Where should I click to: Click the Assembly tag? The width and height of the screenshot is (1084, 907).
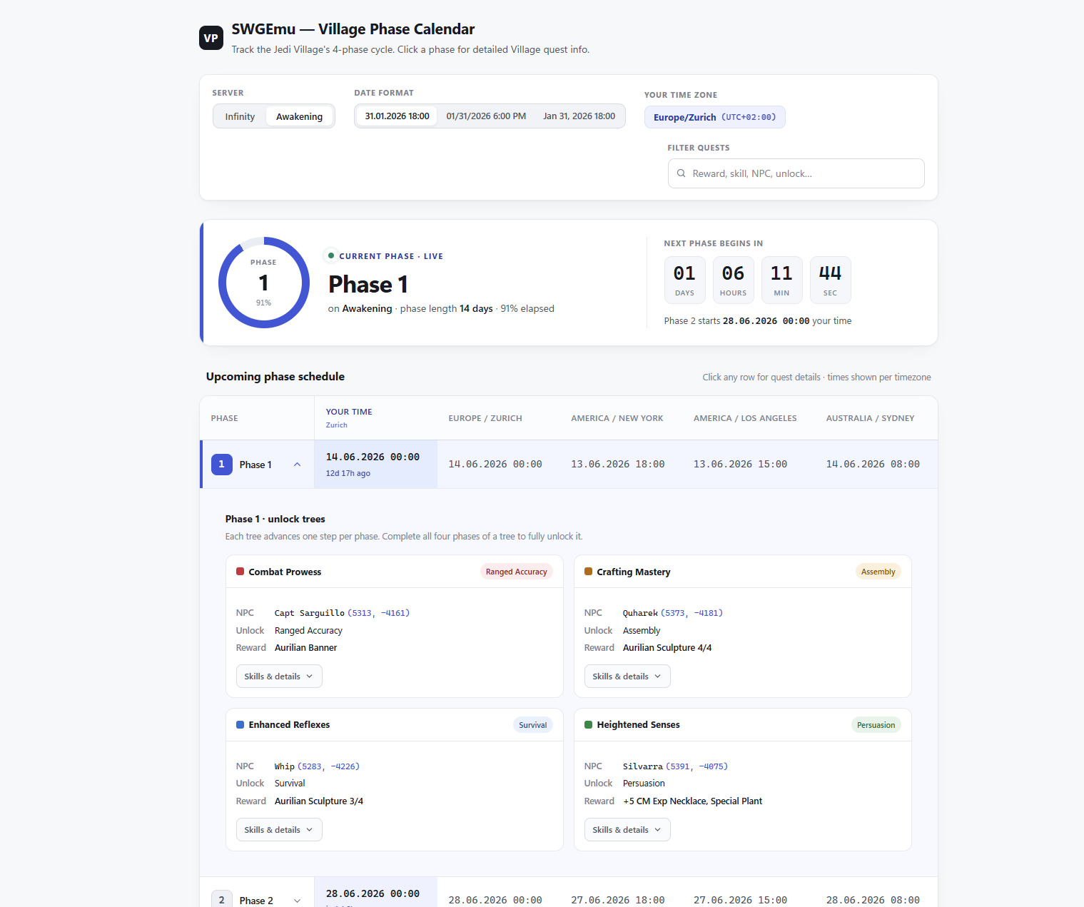click(878, 572)
